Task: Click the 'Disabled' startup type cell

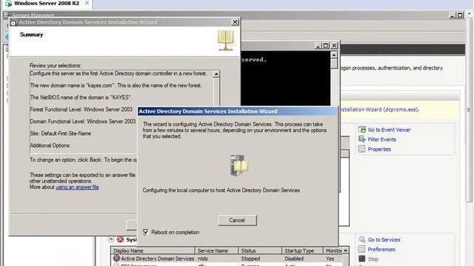Action: pyautogui.click(x=294, y=259)
